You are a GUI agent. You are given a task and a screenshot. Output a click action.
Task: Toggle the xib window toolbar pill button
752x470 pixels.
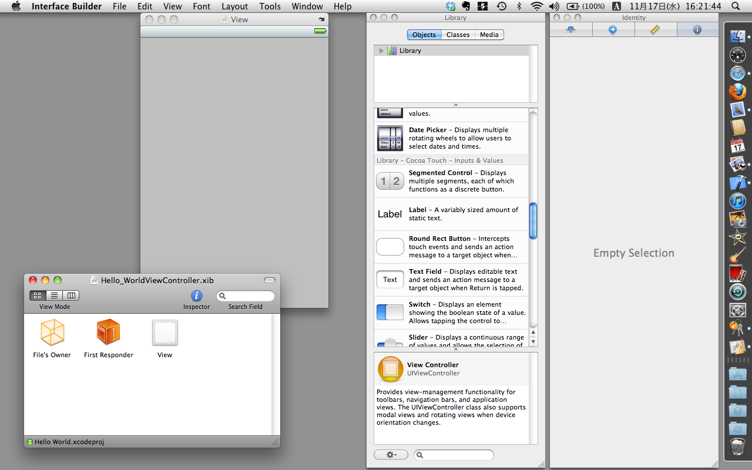click(269, 280)
